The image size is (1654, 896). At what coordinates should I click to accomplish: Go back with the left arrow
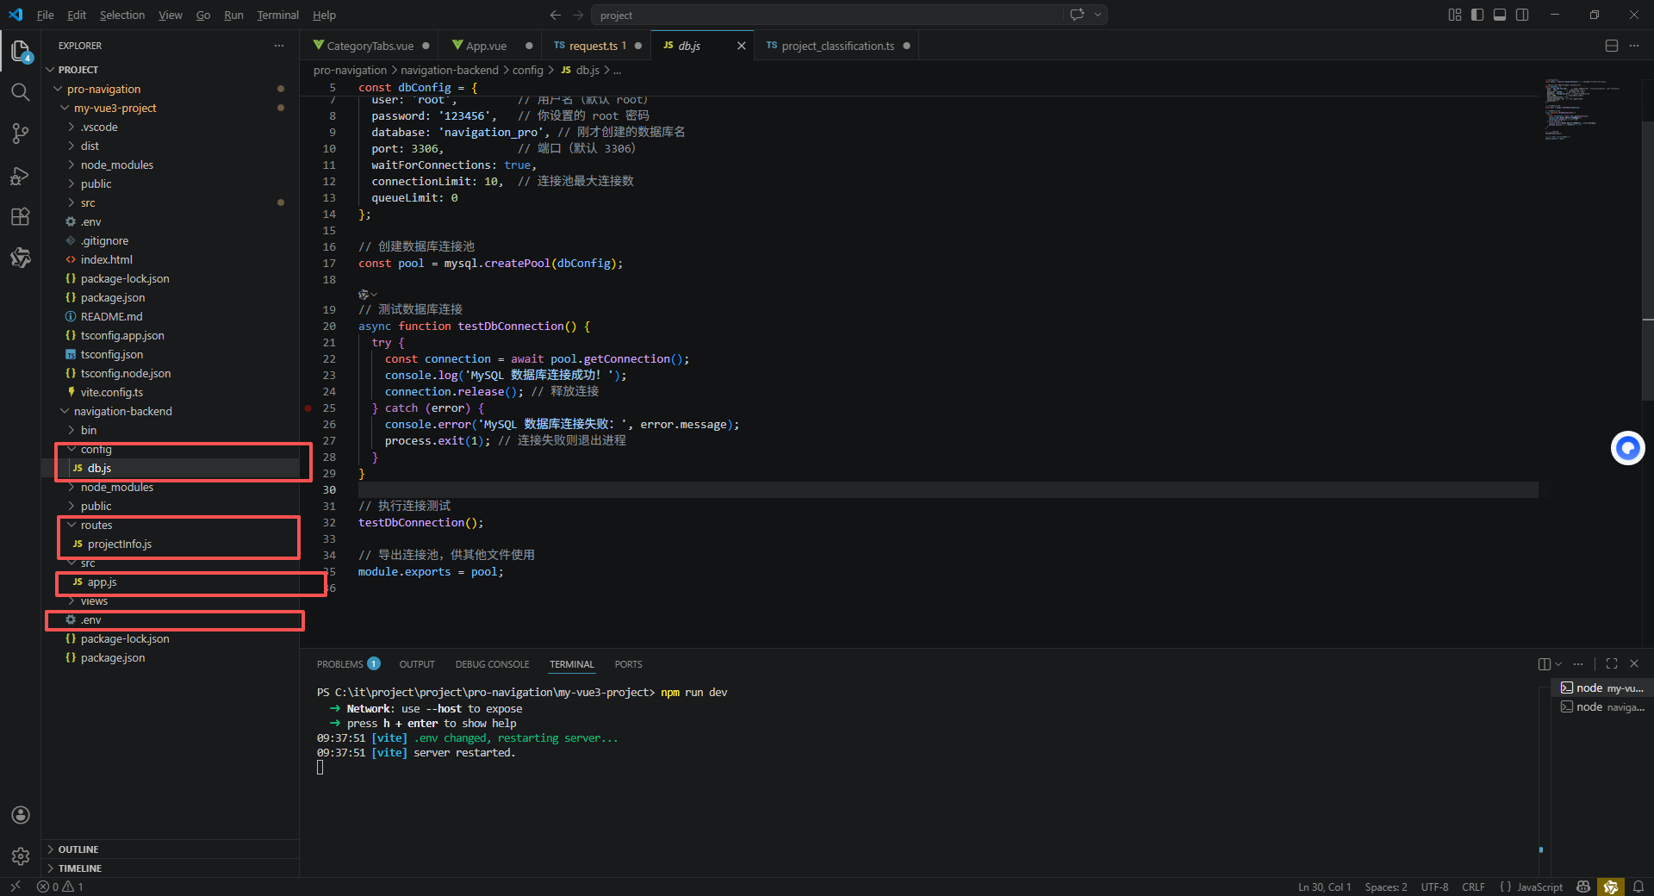[556, 15]
